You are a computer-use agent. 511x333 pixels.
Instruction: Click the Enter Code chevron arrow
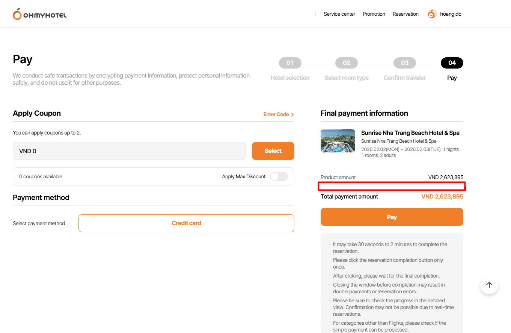pos(292,115)
